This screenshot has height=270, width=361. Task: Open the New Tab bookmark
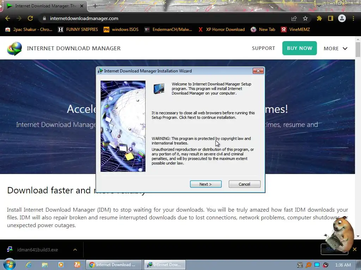coord(263,30)
